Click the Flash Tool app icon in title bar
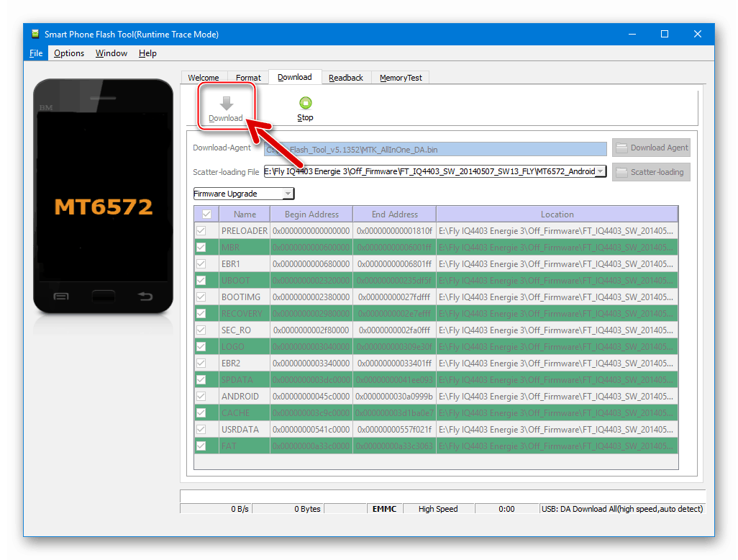 (x=35, y=34)
